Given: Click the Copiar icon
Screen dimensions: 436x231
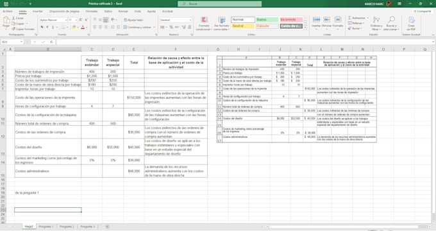Looking at the screenshot, I should (x=13, y=24).
